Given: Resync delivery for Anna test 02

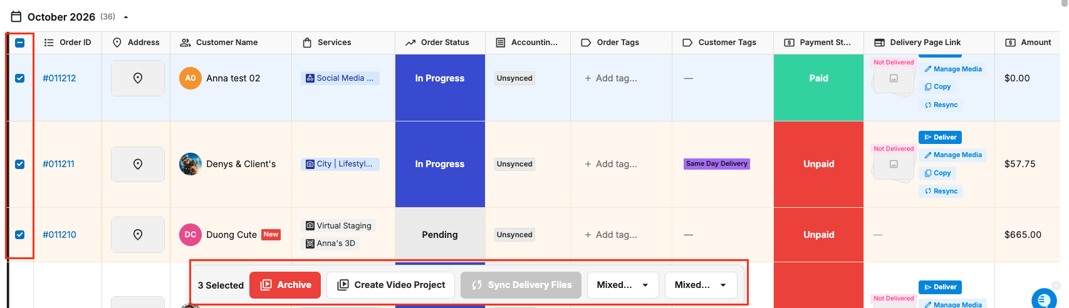Looking at the screenshot, I should (x=941, y=105).
